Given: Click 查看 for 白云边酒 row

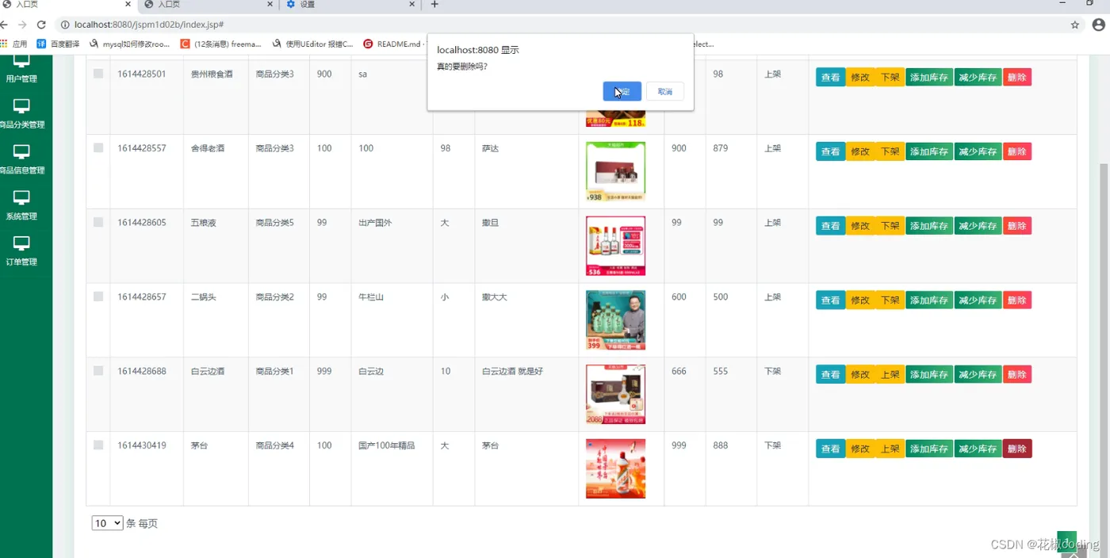Looking at the screenshot, I should pyautogui.click(x=830, y=374).
